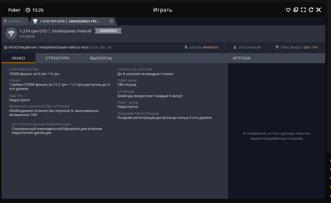Click Недоступно under Повт. вход
The image size is (331, 203).
coord(128,107)
